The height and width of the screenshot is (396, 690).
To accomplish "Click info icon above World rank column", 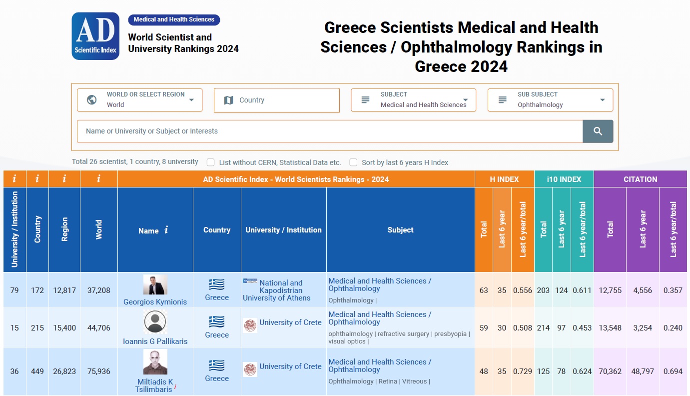I will click(x=99, y=179).
